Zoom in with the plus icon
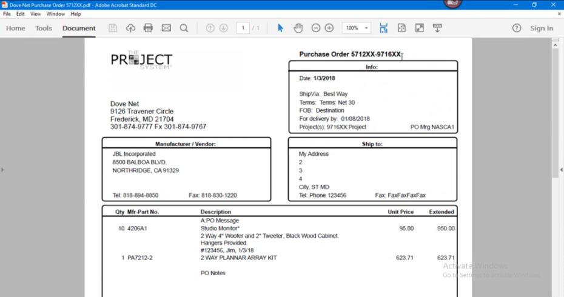564x297 pixels. [329, 28]
